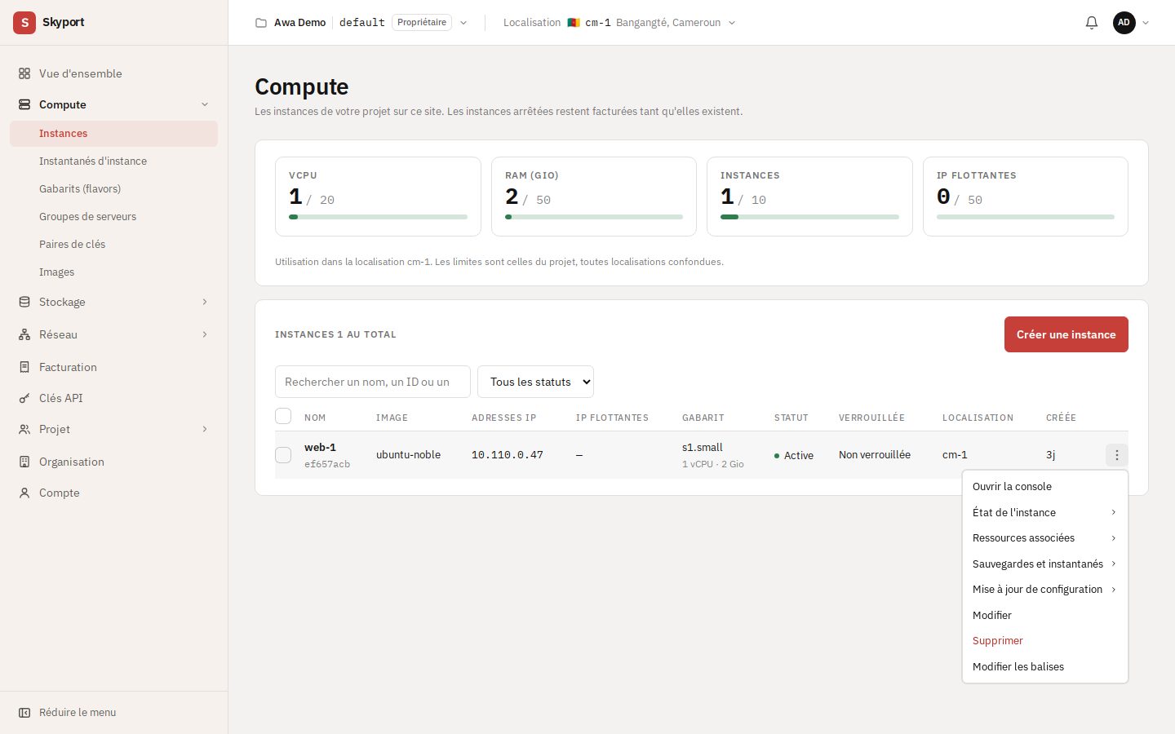Open the Vue d'ensemble overview icon
1175x734 pixels.
pyautogui.click(x=24, y=73)
